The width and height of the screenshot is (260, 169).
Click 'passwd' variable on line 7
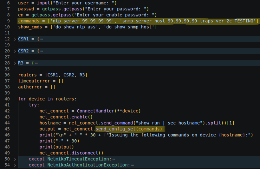click(26, 9)
